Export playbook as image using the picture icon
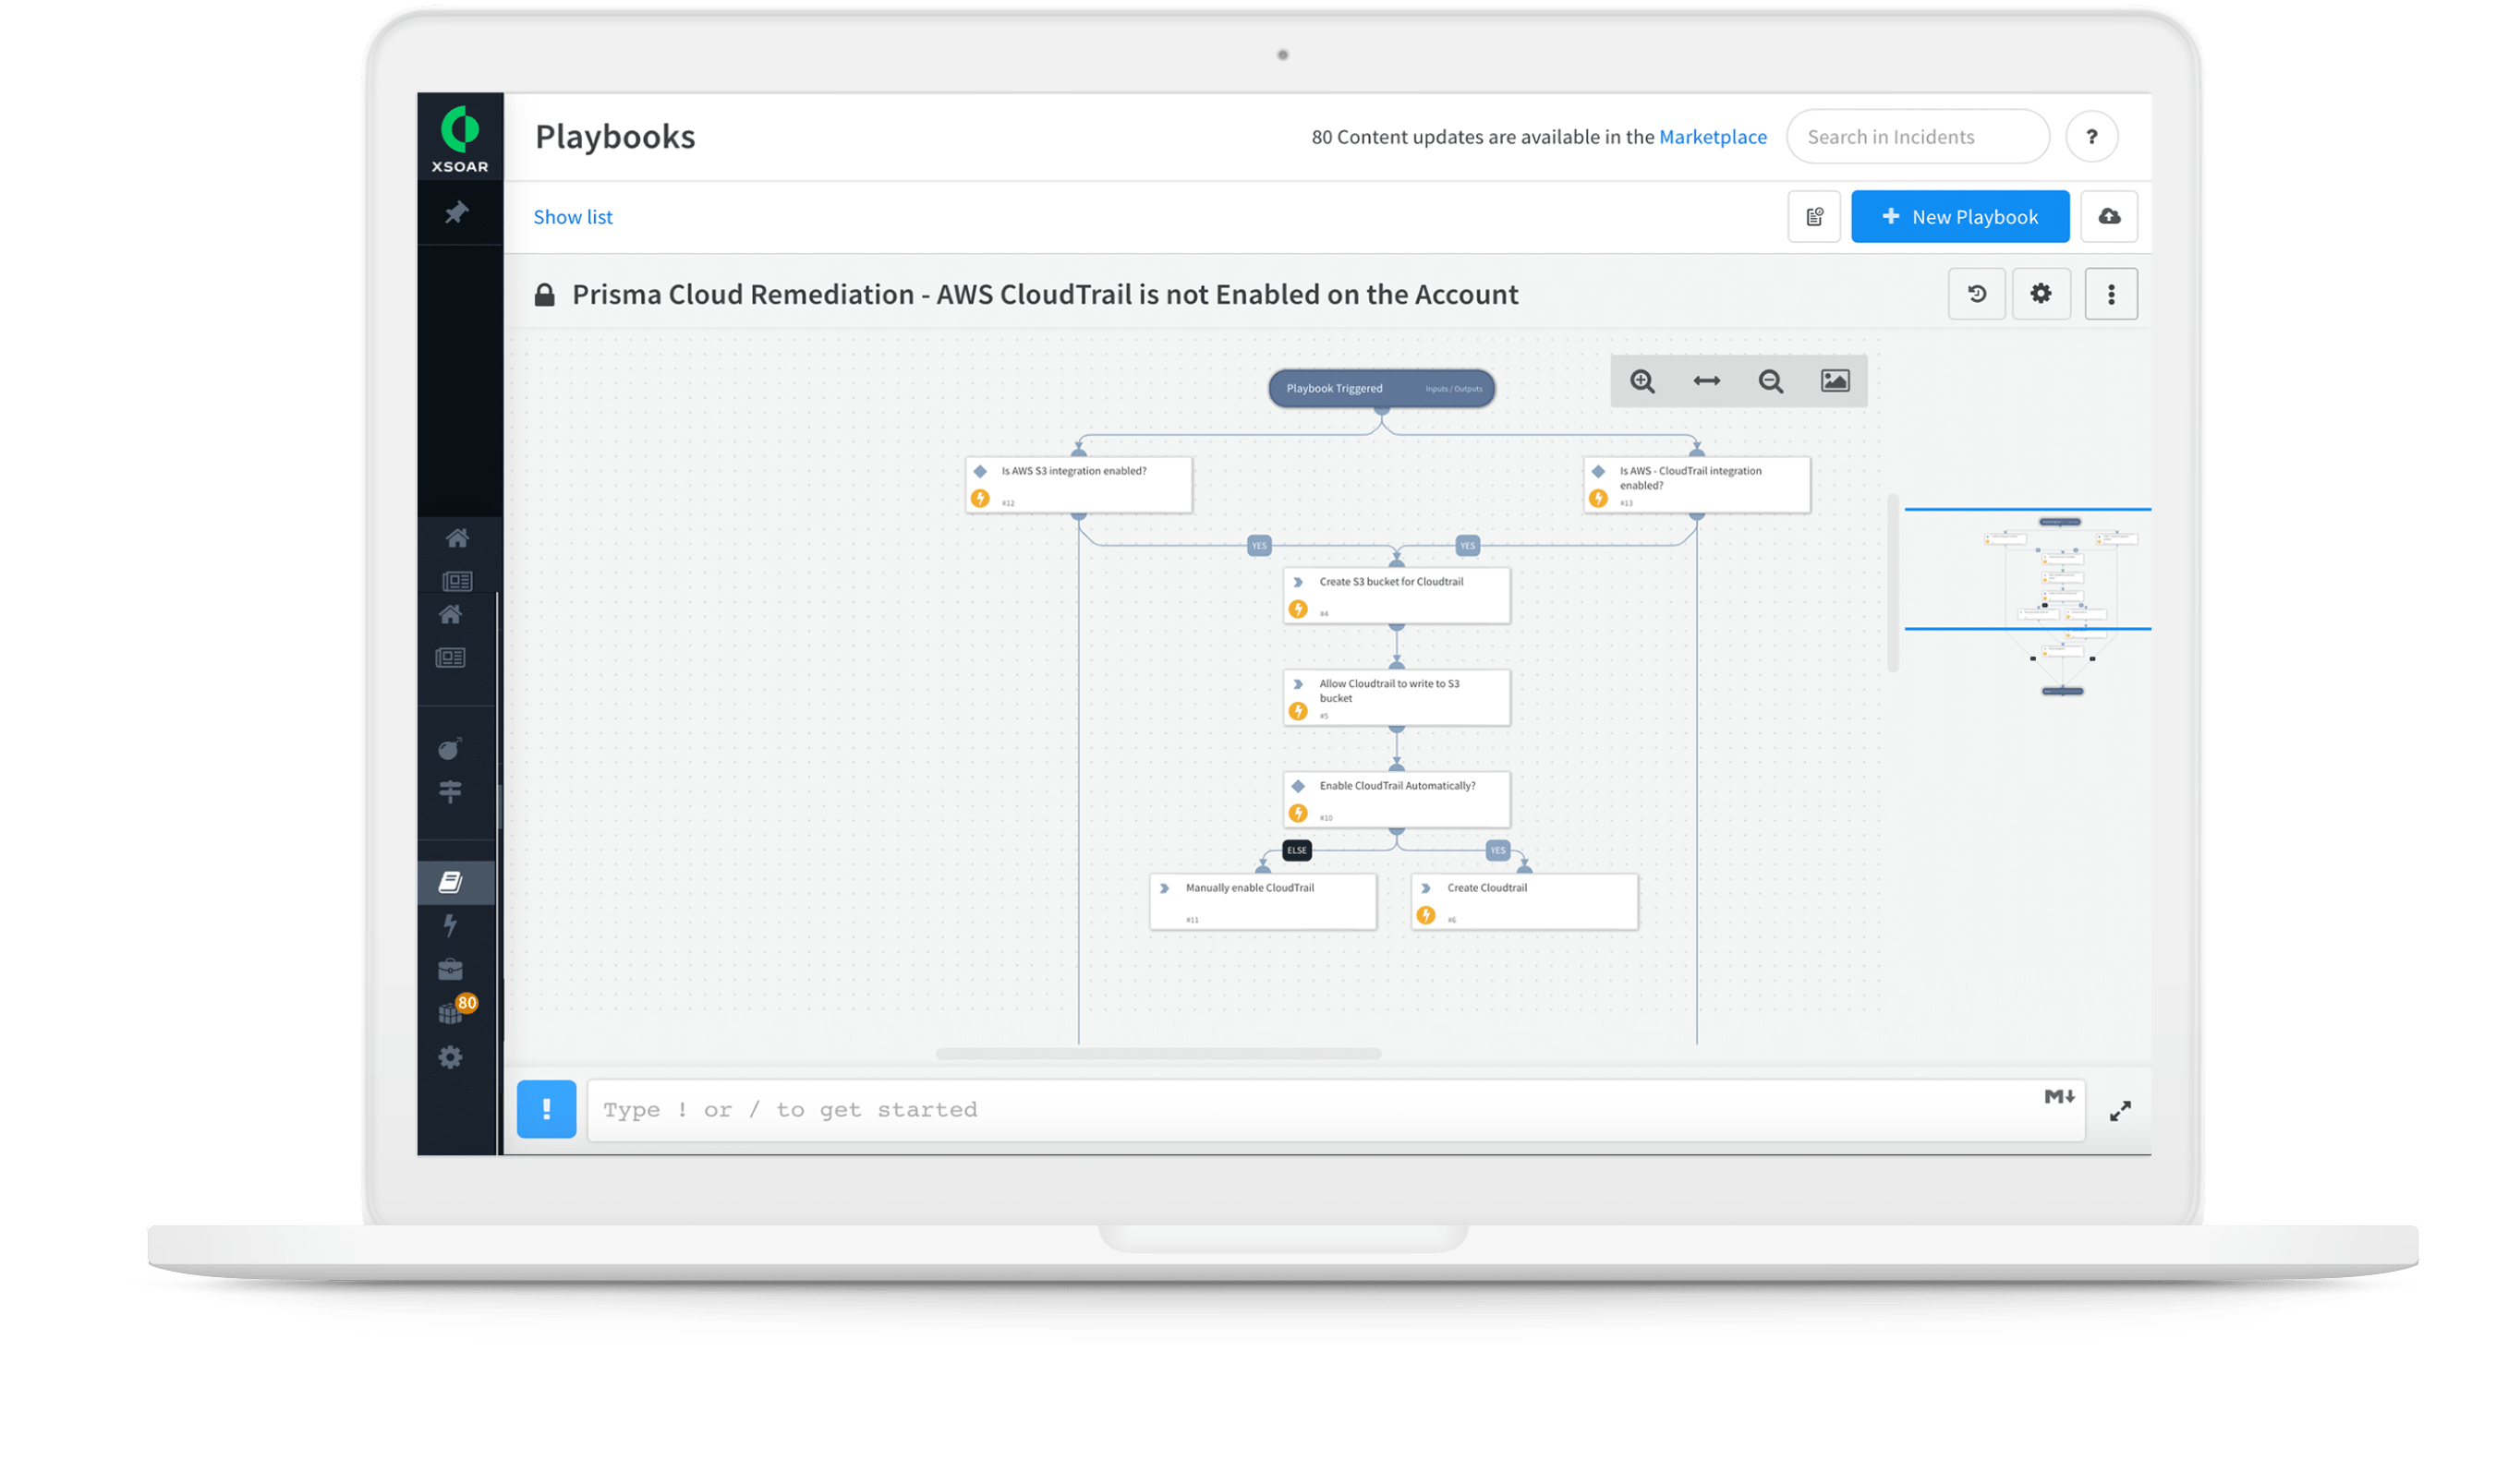Screen dimensions: 2520x1472 click(x=1835, y=381)
